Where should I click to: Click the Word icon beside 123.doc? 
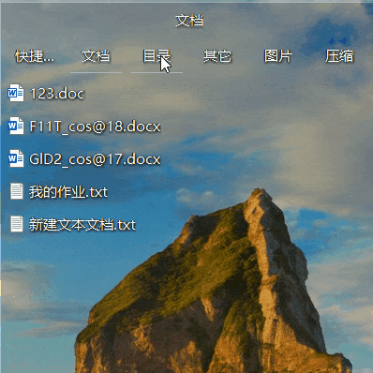coord(16,93)
